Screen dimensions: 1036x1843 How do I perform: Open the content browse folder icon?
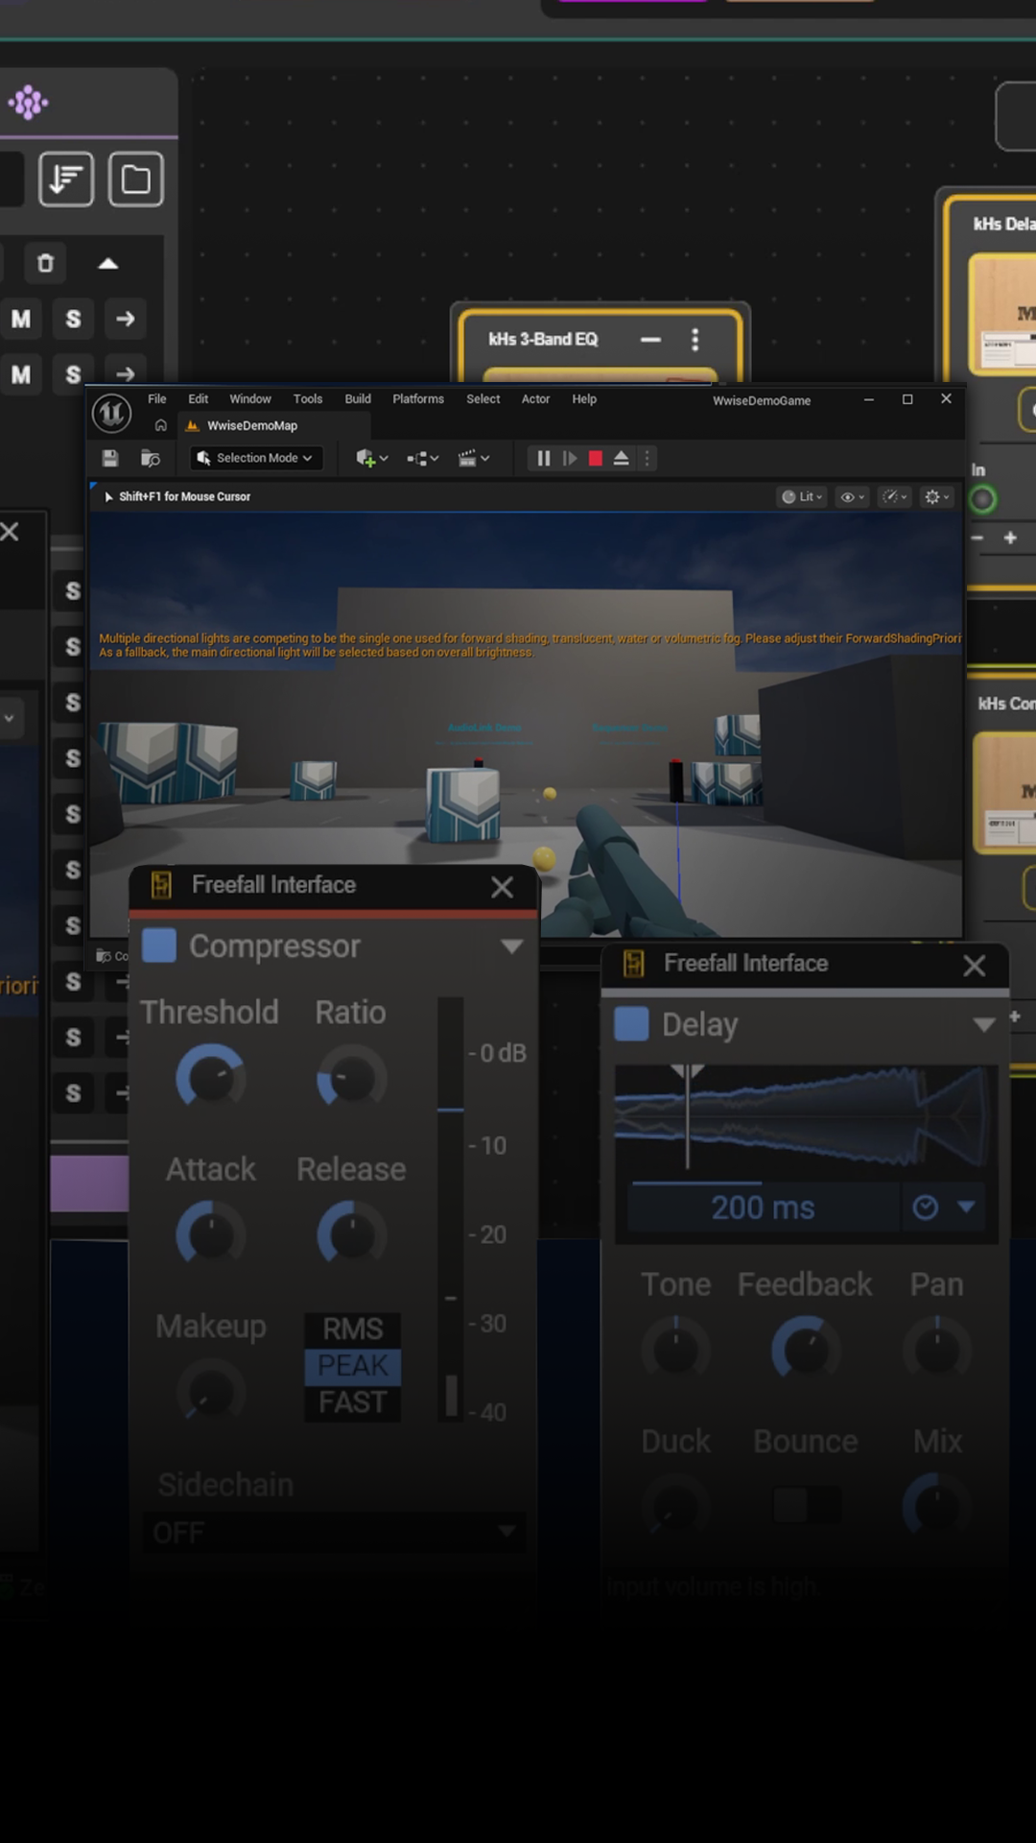[x=150, y=459]
